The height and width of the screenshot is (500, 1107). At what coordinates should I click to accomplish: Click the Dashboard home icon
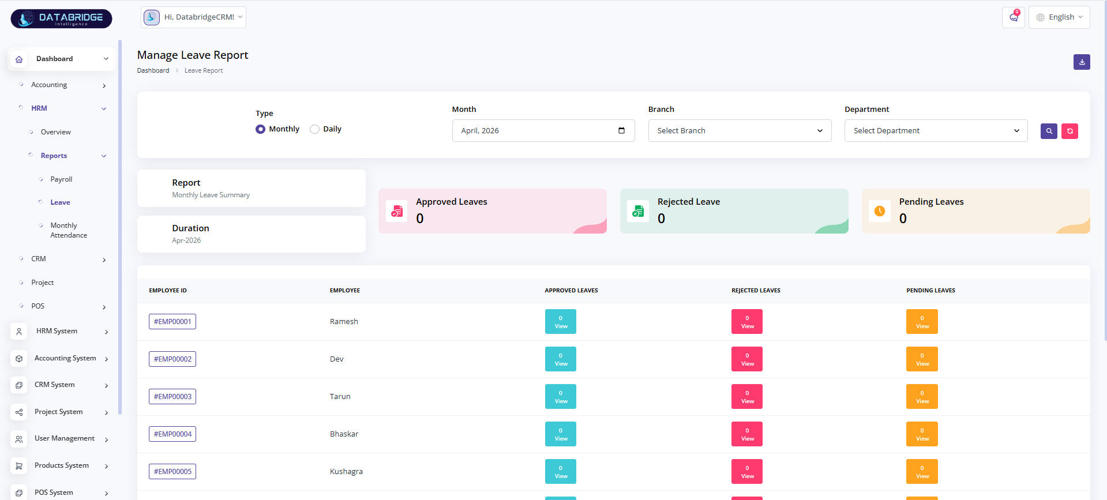pos(19,59)
